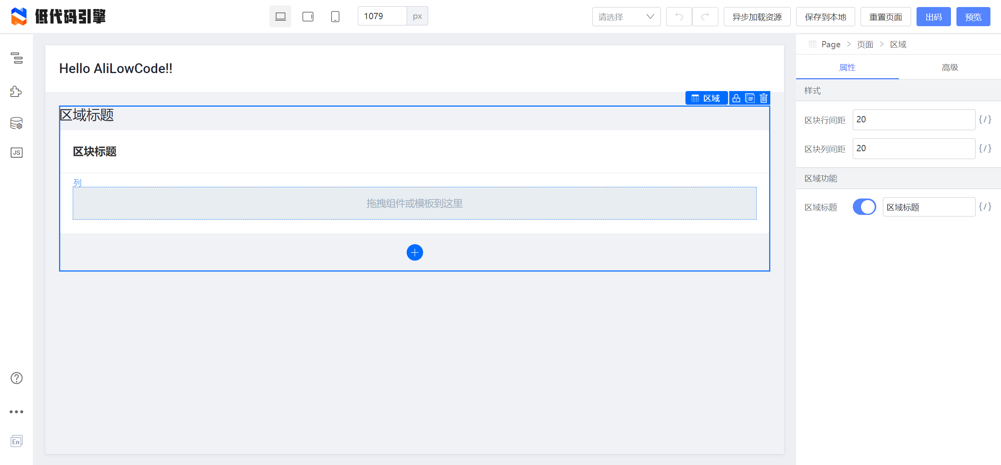Switch to the 高级 tab

[x=950, y=68]
